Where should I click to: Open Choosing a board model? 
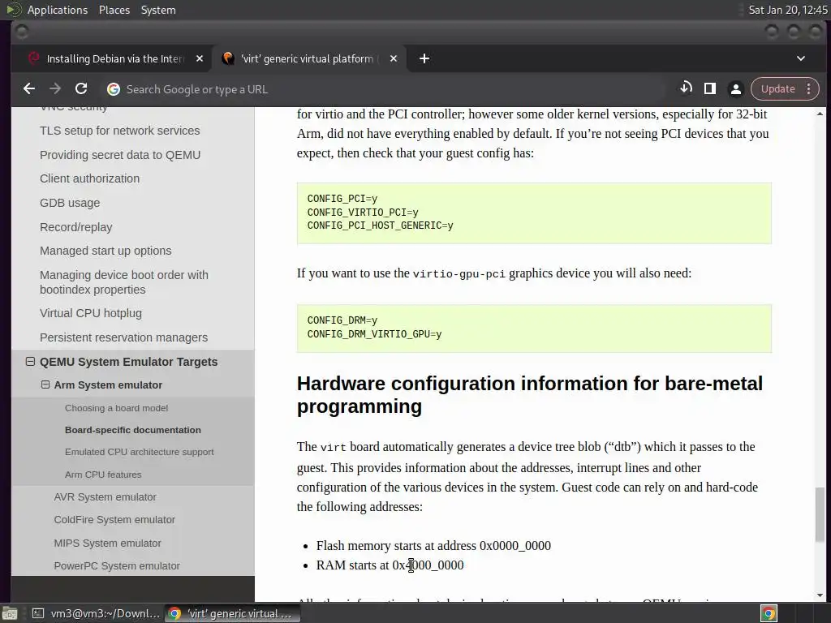116,408
